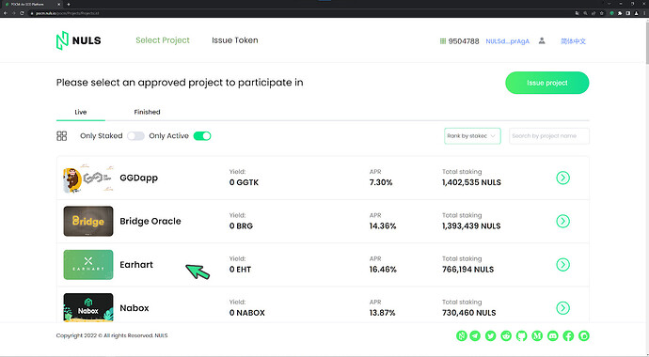Open the Discord footer icon
The height and width of the screenshot is (357, 649).
552,335
